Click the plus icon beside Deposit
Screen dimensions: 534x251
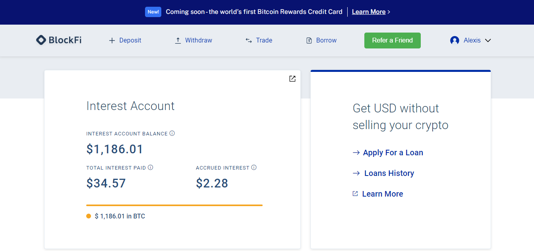point(112,41)
